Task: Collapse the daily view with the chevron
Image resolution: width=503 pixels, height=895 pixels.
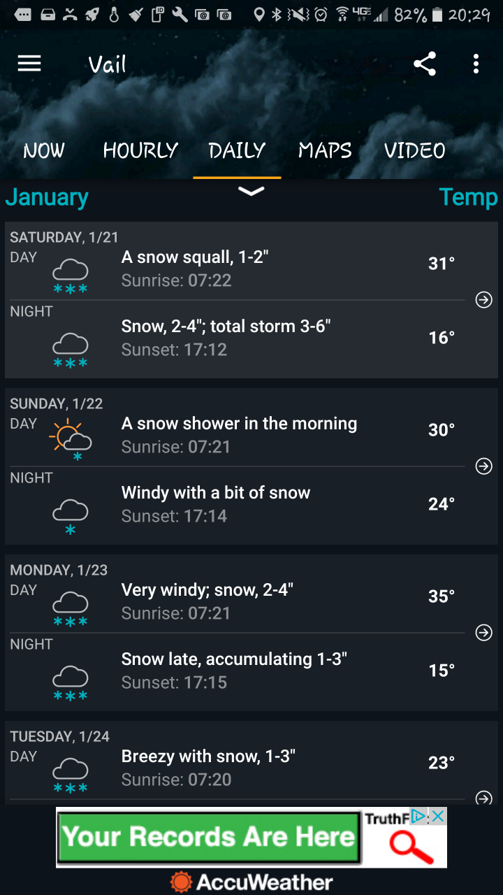Action: (x=251, y=192)
